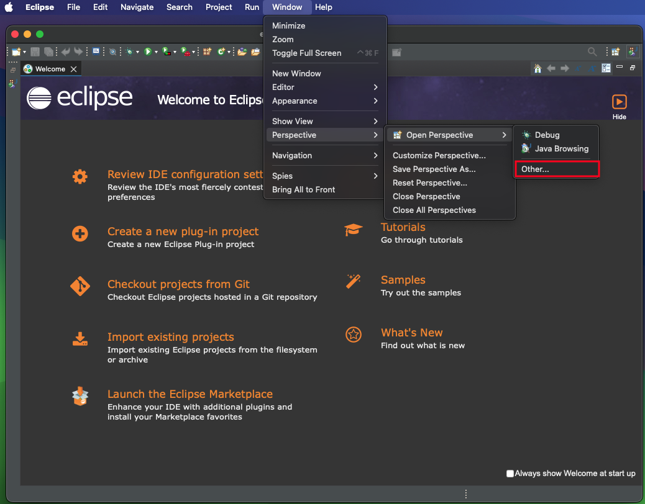Click the star What's New icon
645x504 pixels.
click(x=354, y=335)
